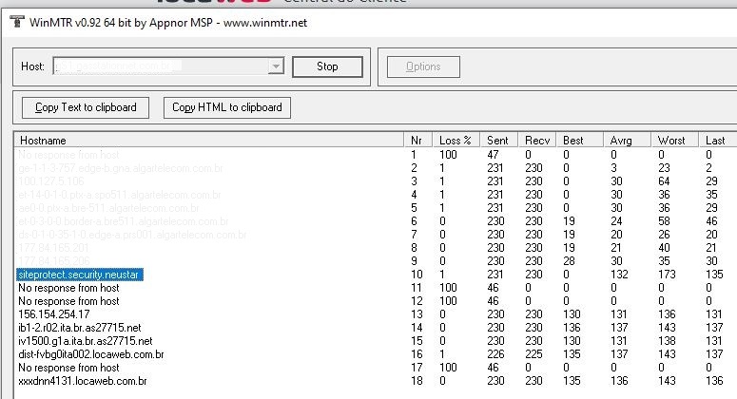Click Sent value 226 for hop 16

click(495, 354)
